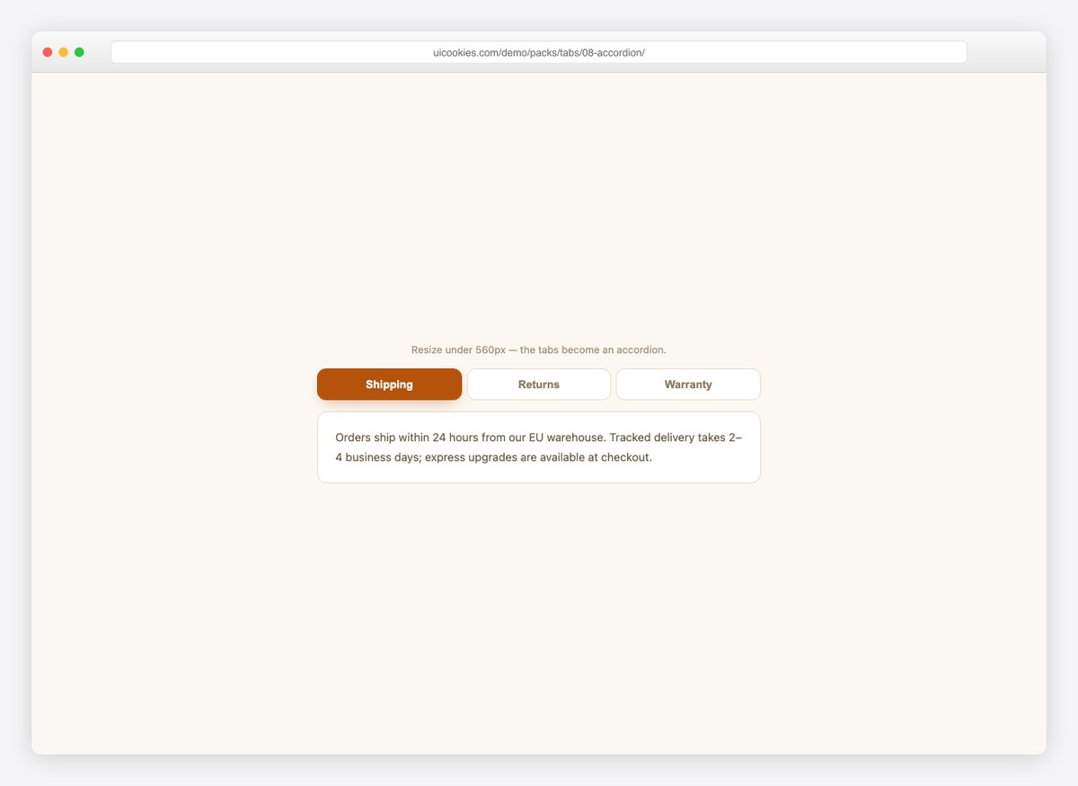Select the Shipping tab
The width and height of the screenshot is (1078, 786).
pos(389,384)
